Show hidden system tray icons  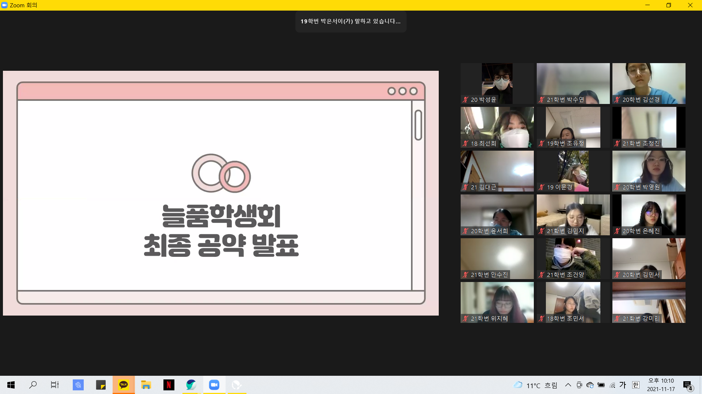pyautogui.click(x=568, y=385)
